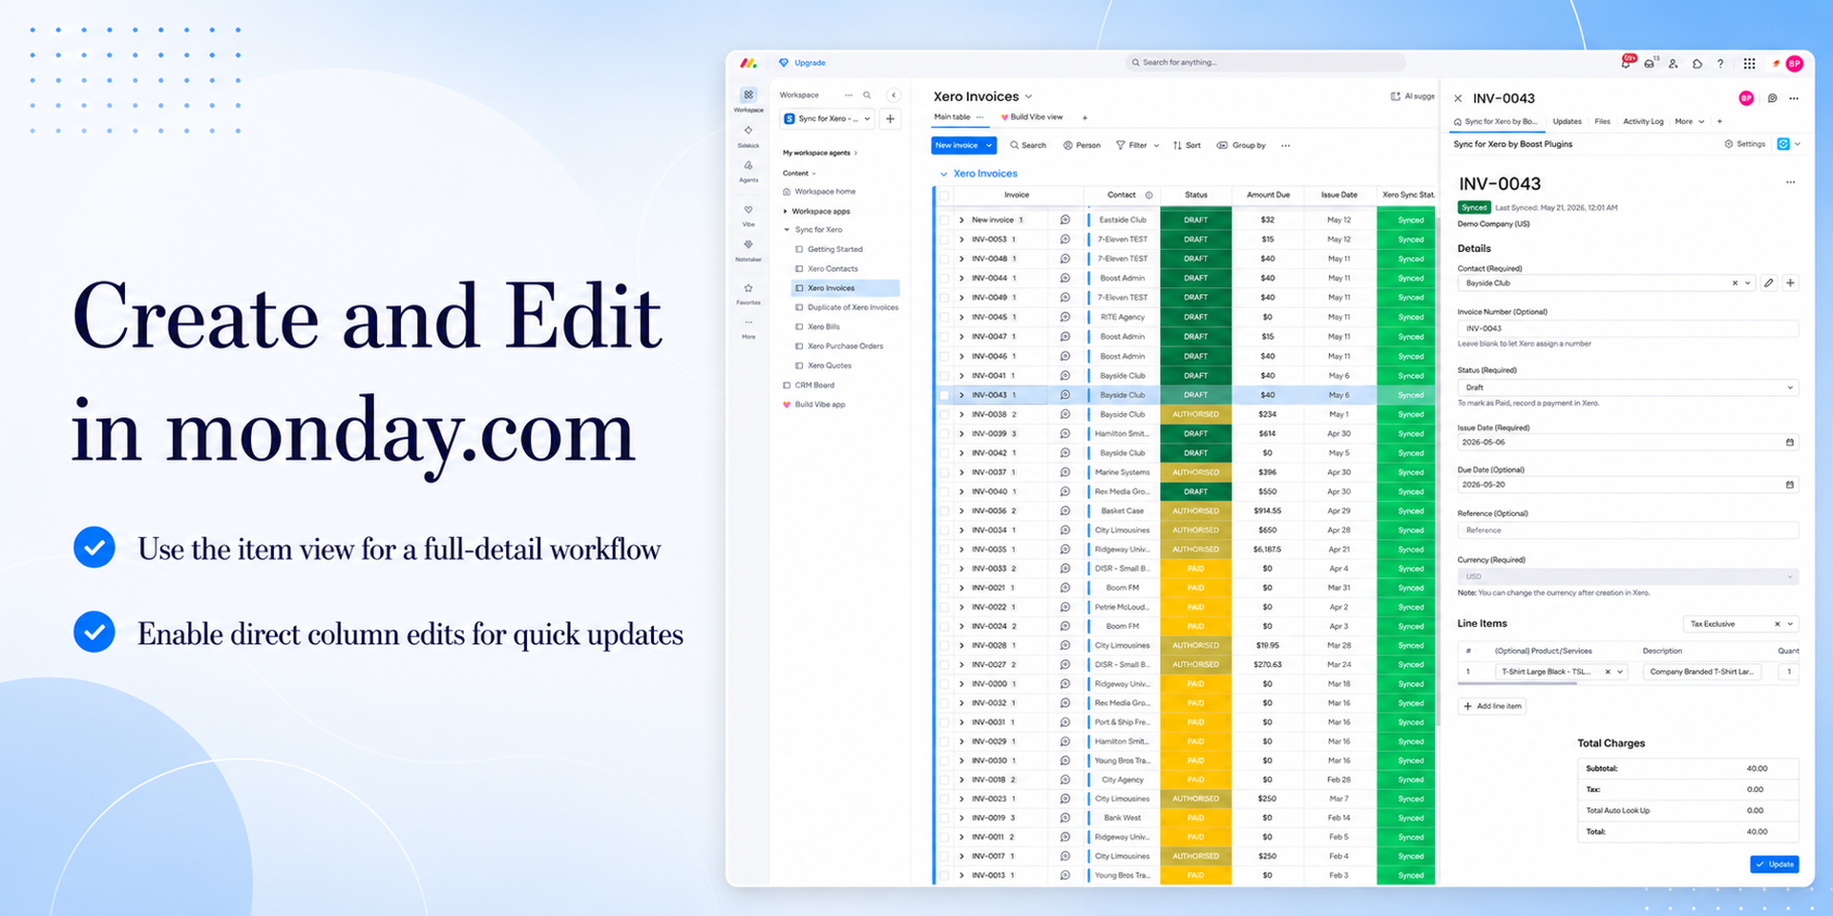Open the help question mark icon
Screen dimensions: 1833x916
pyautogui.click(x=1720, y=64)
